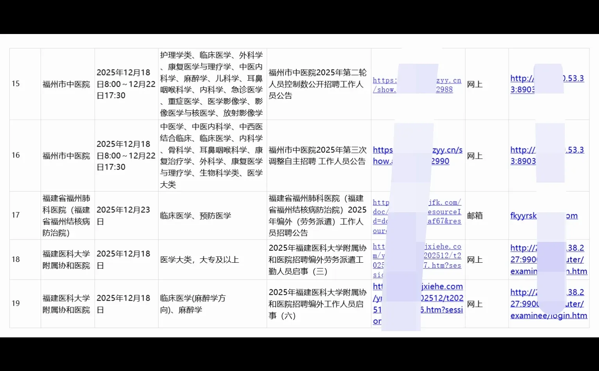This screenshot has height=371, width=599.
Task: Select 福建省福州肺科医院 hospital name
Action: [x=67, y=215]
